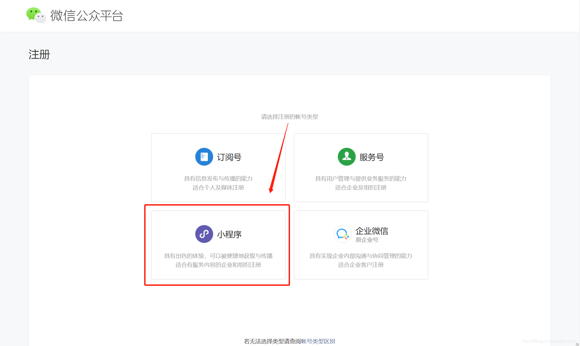This screenshot has width=580, height=346.
Task: Click description 具有出色的体验，可以被便捷地获取与传播
Action: 218,256
